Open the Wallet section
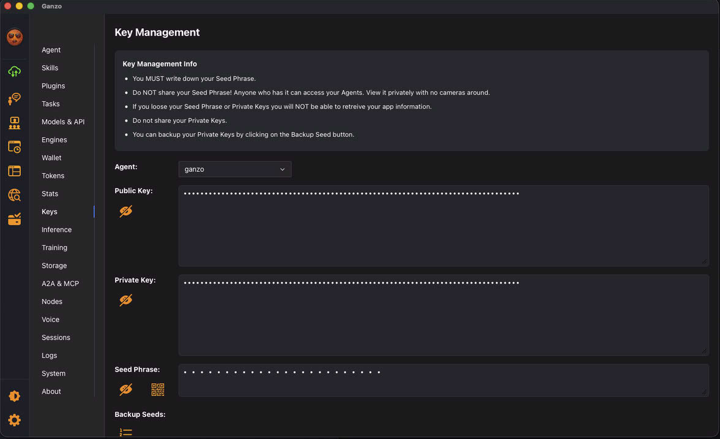 pyautogui.click(x=52, y=158)
